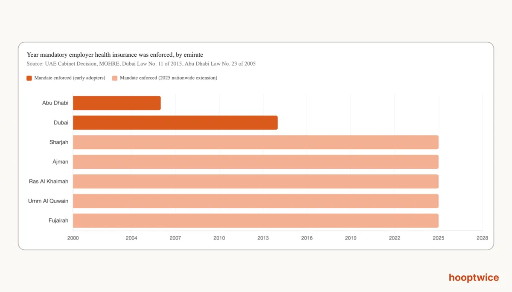Screen dimensions: 512x292
Task: Select the Fujairah bar
Action: pos(256,221)
